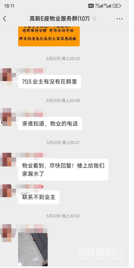
Task: Tap the muted bell icon beside group name
Action: pyautogui.click(x=94, y=18)
